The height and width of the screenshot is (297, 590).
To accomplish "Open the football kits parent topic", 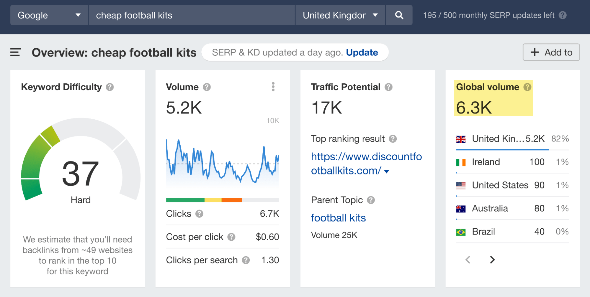I will point(338,218).
